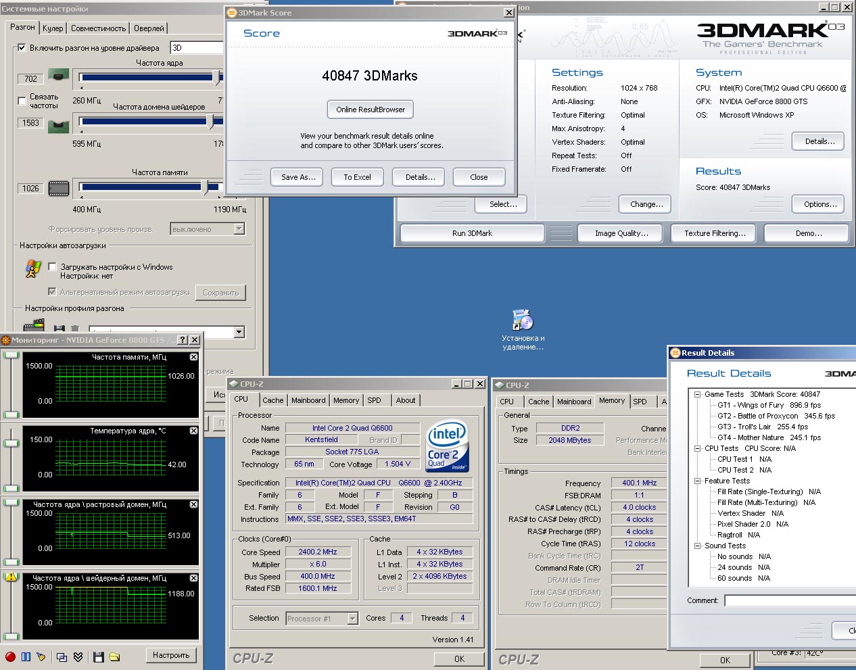Click the "GT1 - Wings of Fury" result row
Image resolution: width=856 pixels, height=670 pixels.
[769, 405]
